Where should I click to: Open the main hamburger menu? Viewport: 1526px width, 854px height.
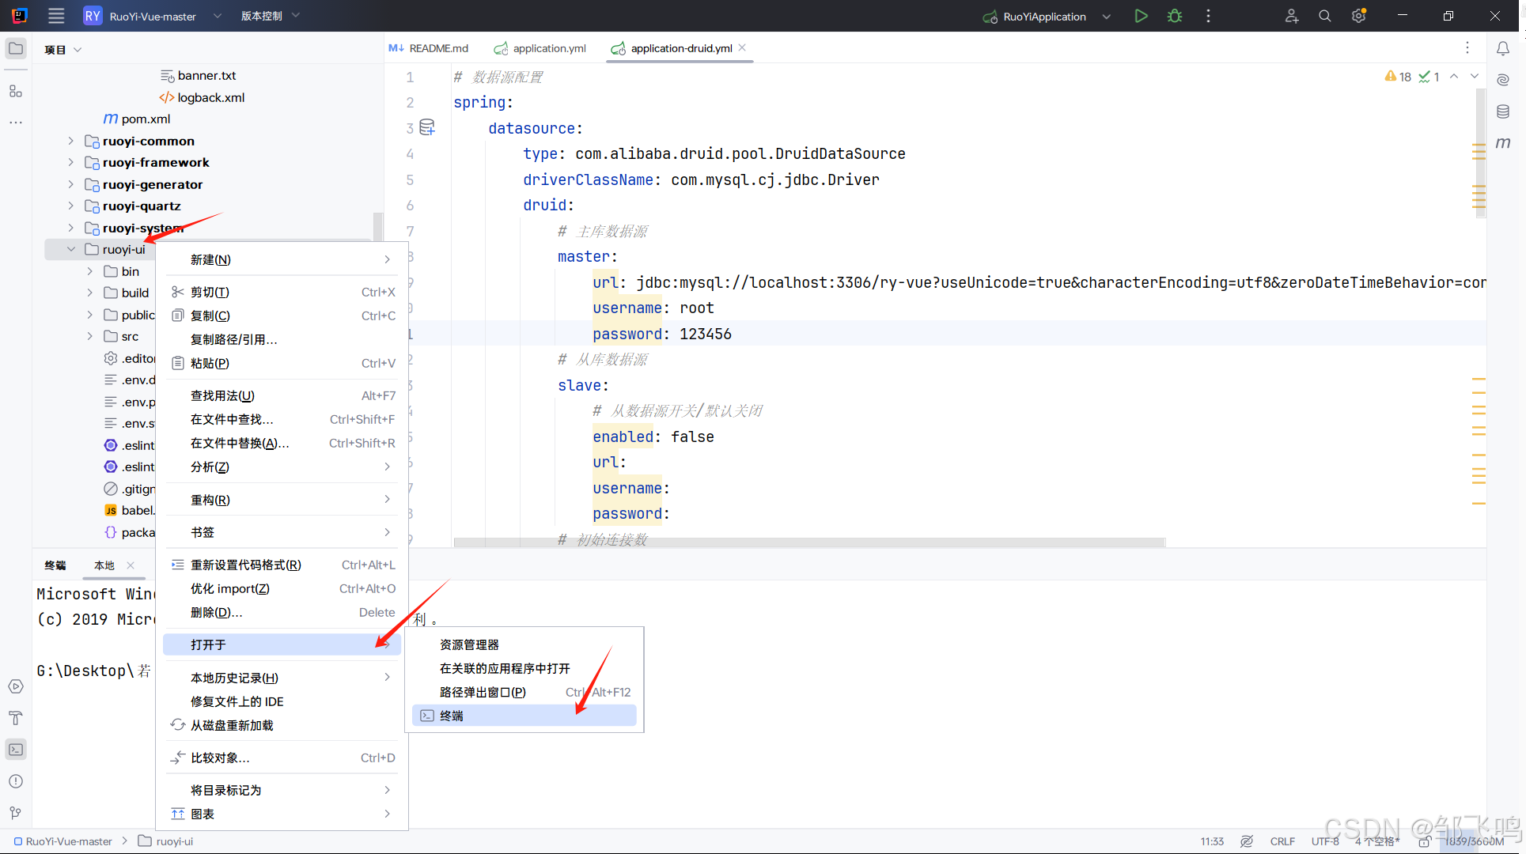tap(56, 16)
